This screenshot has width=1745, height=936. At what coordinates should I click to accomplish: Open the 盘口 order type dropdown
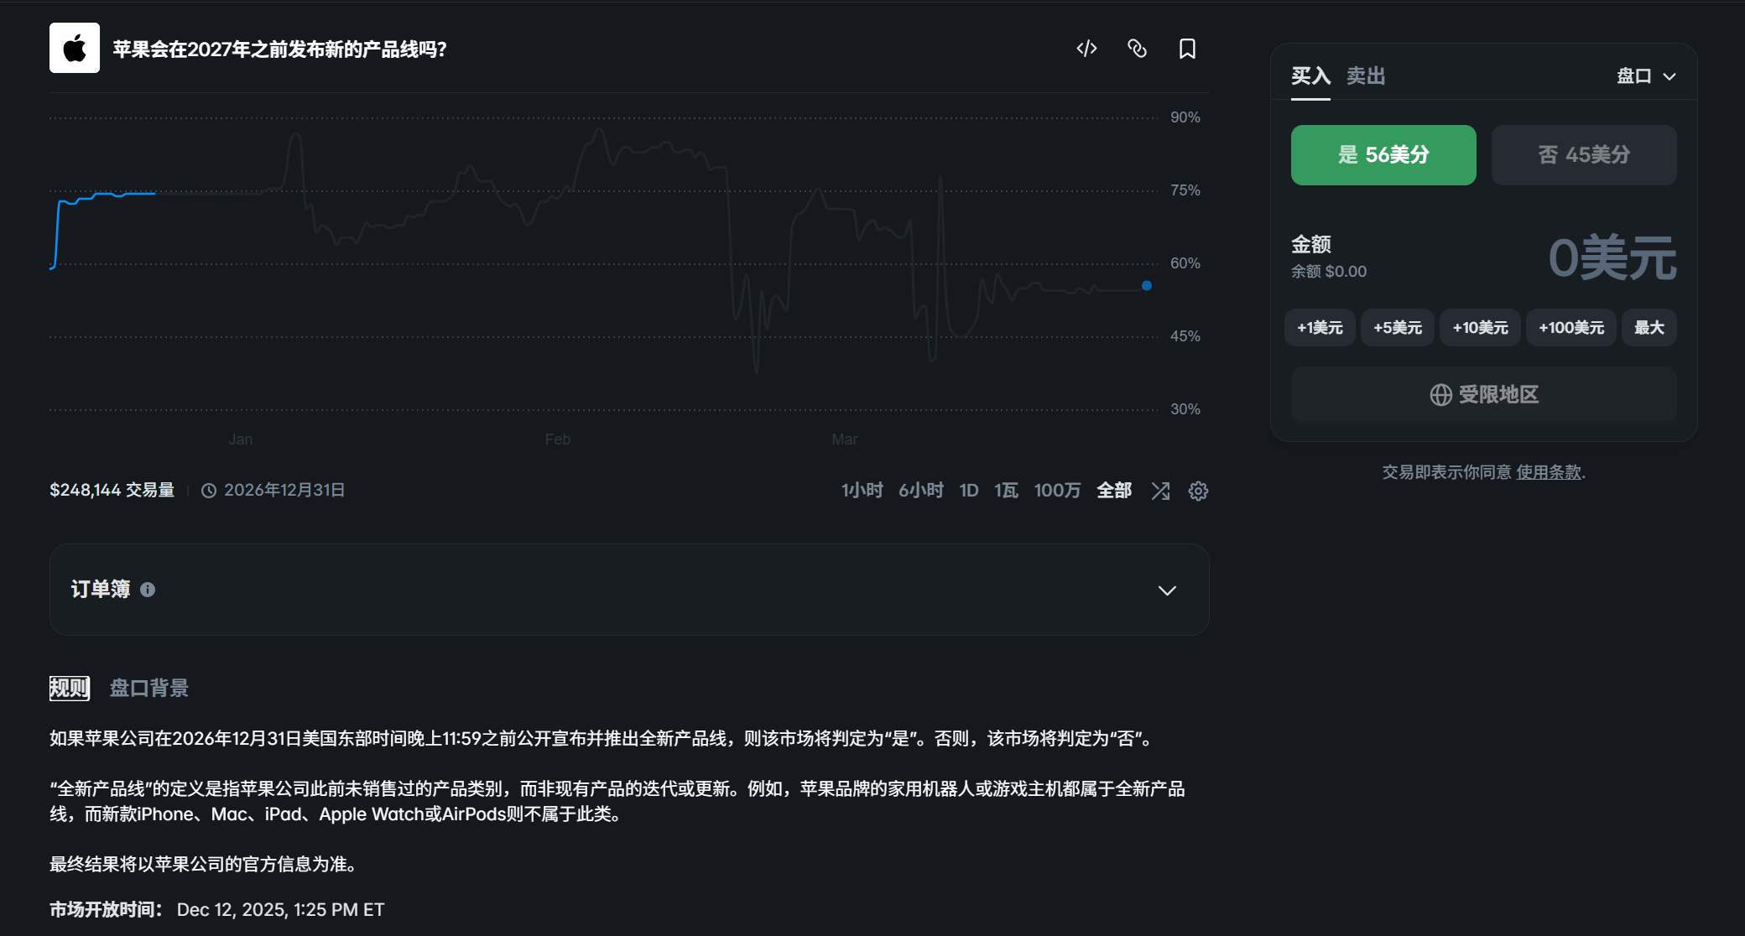1646,76
